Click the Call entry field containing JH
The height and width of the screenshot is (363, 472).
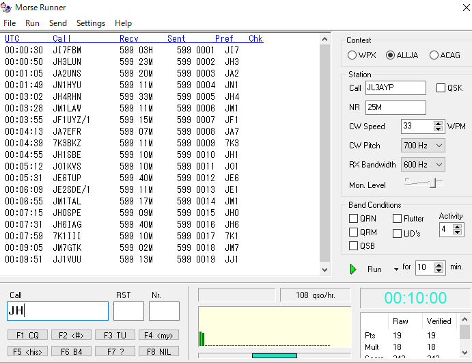(57, 311)
